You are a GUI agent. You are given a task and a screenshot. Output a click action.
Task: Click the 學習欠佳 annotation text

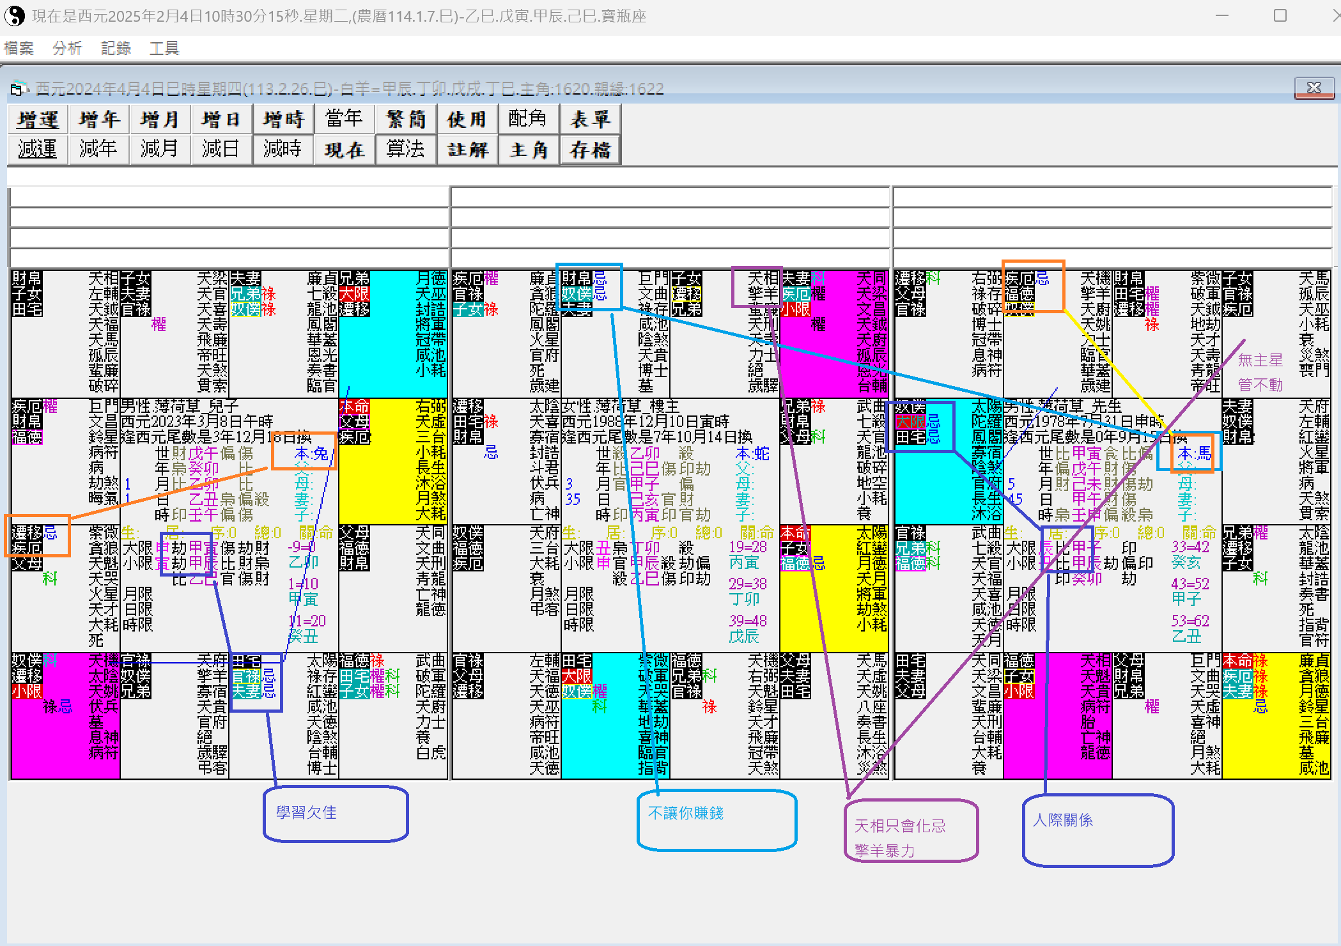tap(306, 812)
